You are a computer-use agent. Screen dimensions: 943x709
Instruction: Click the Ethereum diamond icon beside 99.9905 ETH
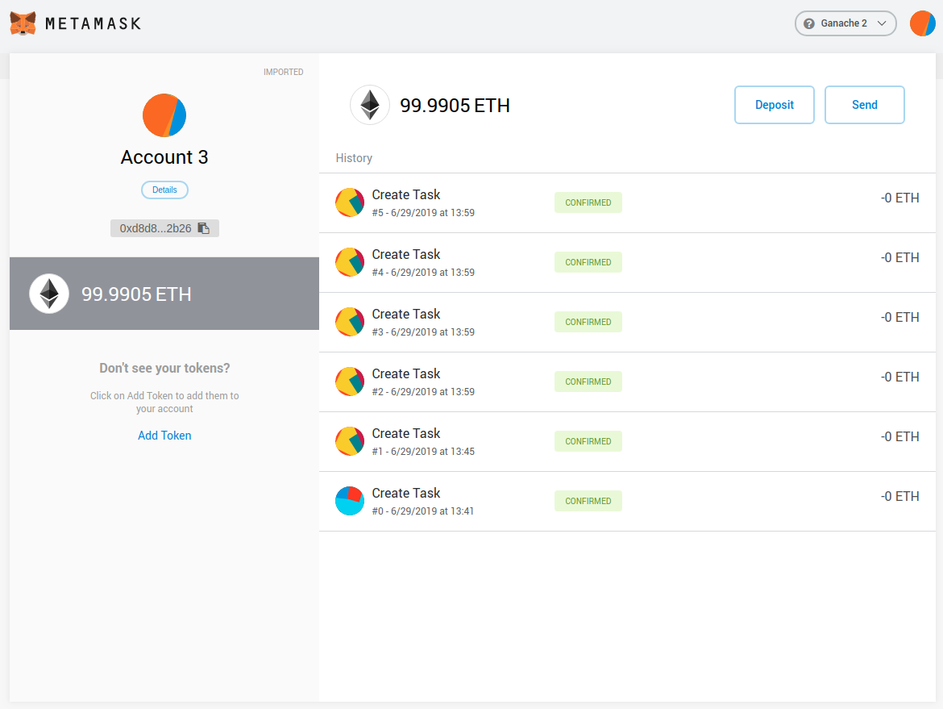tap(369, 105)
